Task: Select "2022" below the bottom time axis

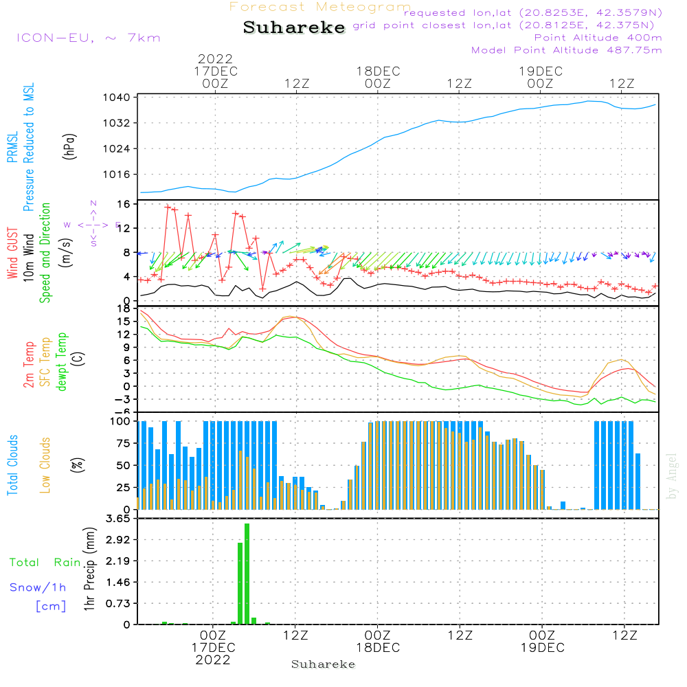Action: point(213,660)
